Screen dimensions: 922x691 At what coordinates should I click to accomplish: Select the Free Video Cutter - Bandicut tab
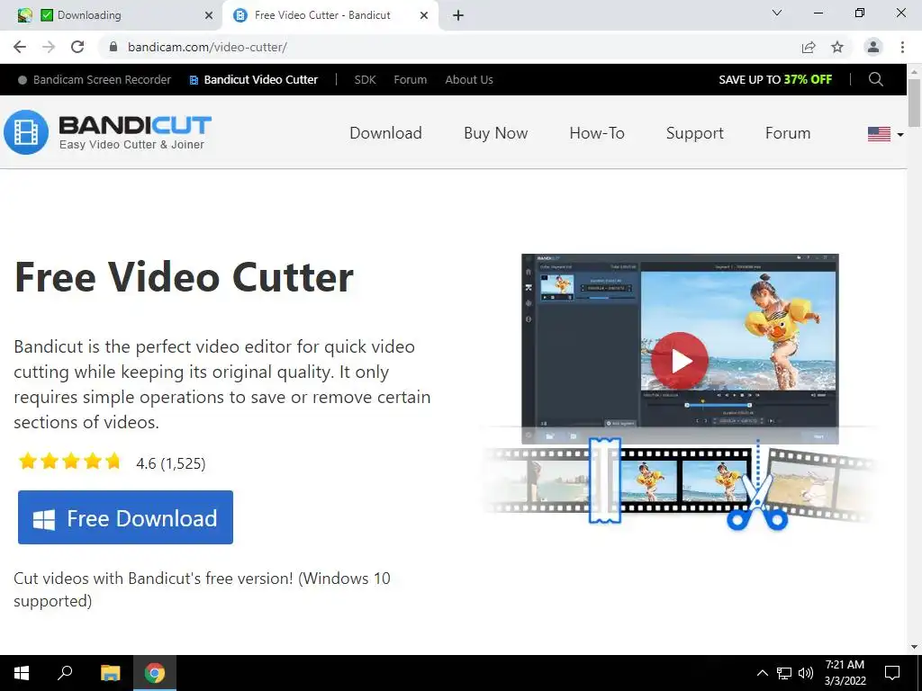pyautogui.click(x=330, y=15)
